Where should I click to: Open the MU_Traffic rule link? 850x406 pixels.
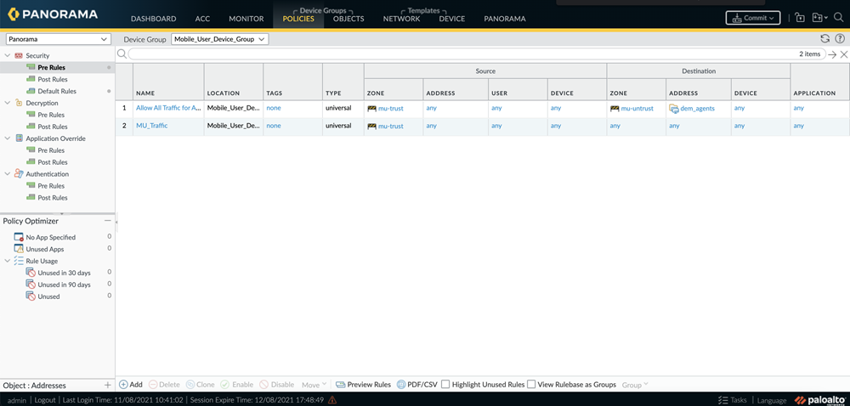[x=152, y=126]
